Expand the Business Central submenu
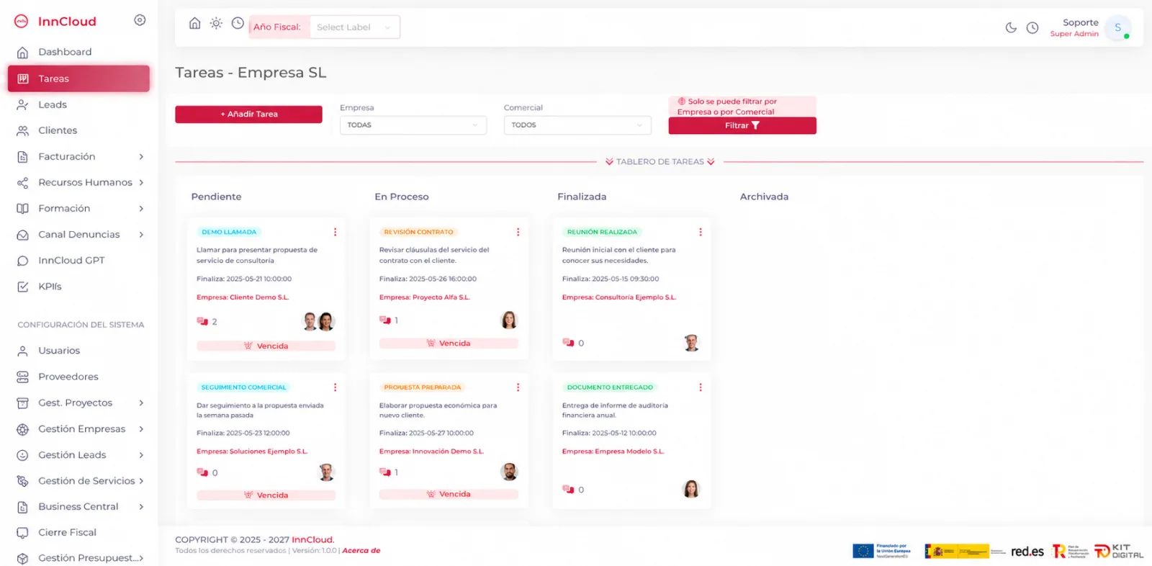Image resolution: width=1152 pixels, height=566 pixels. click(x=78, y=506)
